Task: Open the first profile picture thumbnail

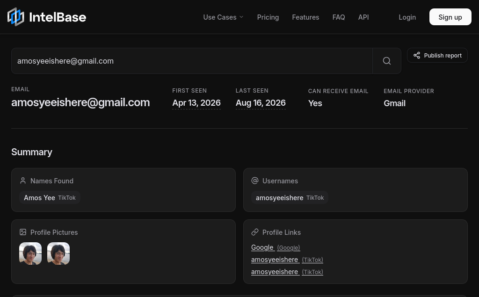Action: pos(30,254)
